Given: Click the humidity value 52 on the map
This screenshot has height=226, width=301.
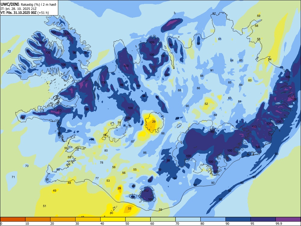Looking at the screenshot, I should [x=206, y=104].
